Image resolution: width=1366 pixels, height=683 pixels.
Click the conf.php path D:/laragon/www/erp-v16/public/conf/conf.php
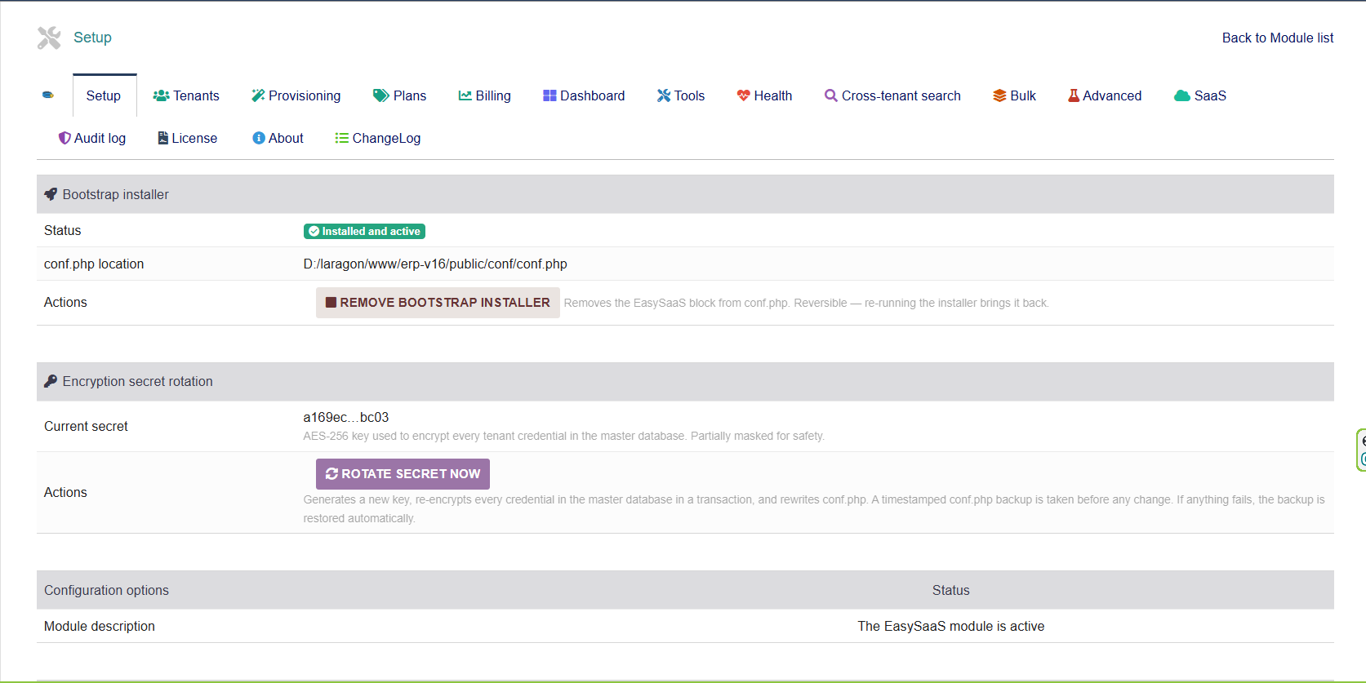point(435,264)
